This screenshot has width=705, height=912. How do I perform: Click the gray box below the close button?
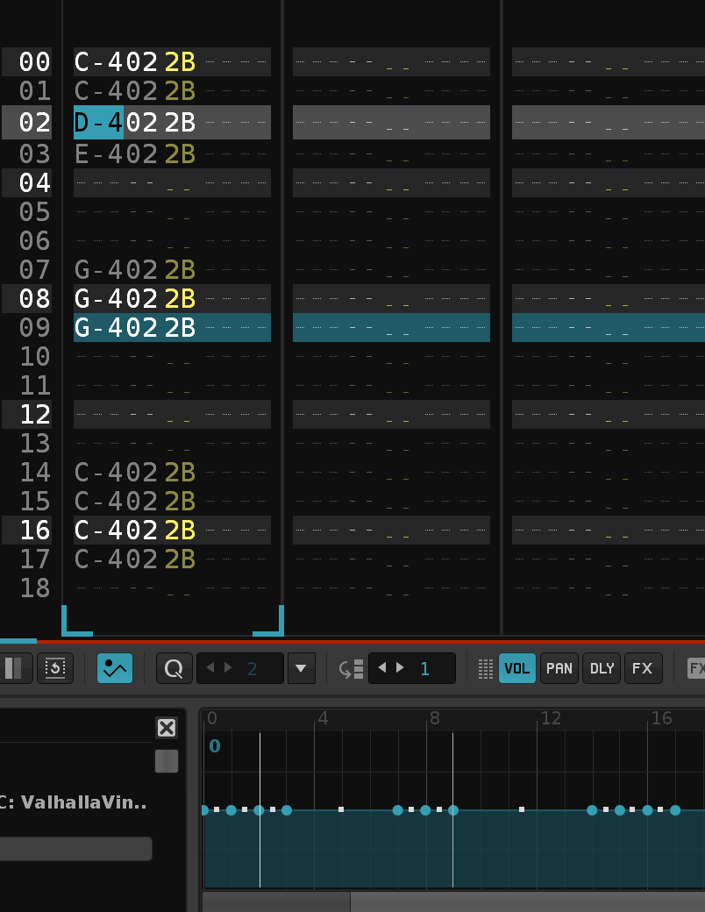click(x=166, y=761)
